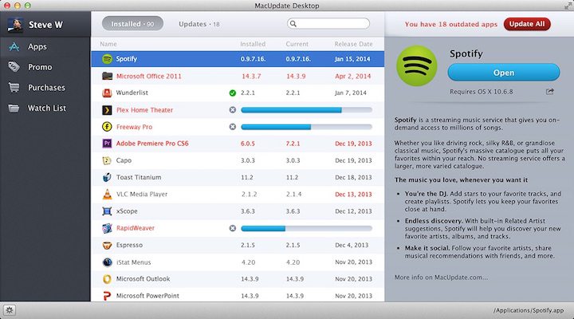Viewport: 574px width, 319px height.
Task: Select the Promo tag icon
Action: [14, 67]
